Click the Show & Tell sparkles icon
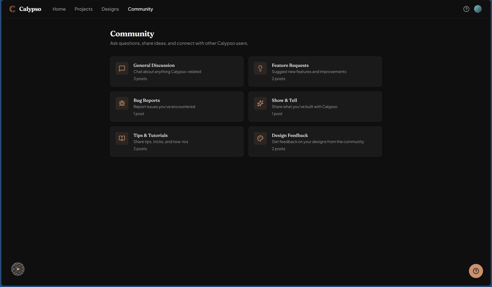The image size is (492, 287). click(260, 103)
